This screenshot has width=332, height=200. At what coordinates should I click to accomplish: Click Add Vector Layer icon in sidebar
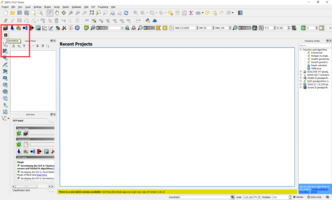point(5,45)
